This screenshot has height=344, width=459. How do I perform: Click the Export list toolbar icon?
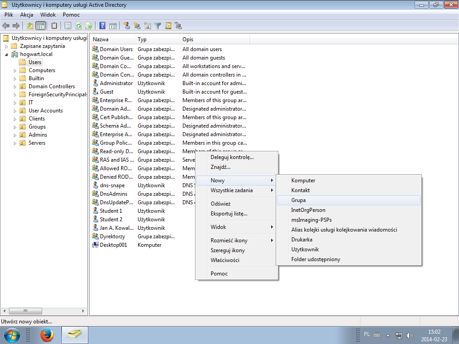coord(89,26)
